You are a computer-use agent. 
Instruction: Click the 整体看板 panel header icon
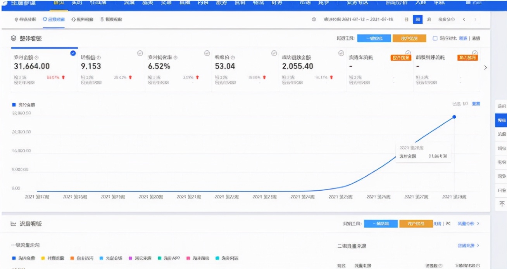click(13, 39)
